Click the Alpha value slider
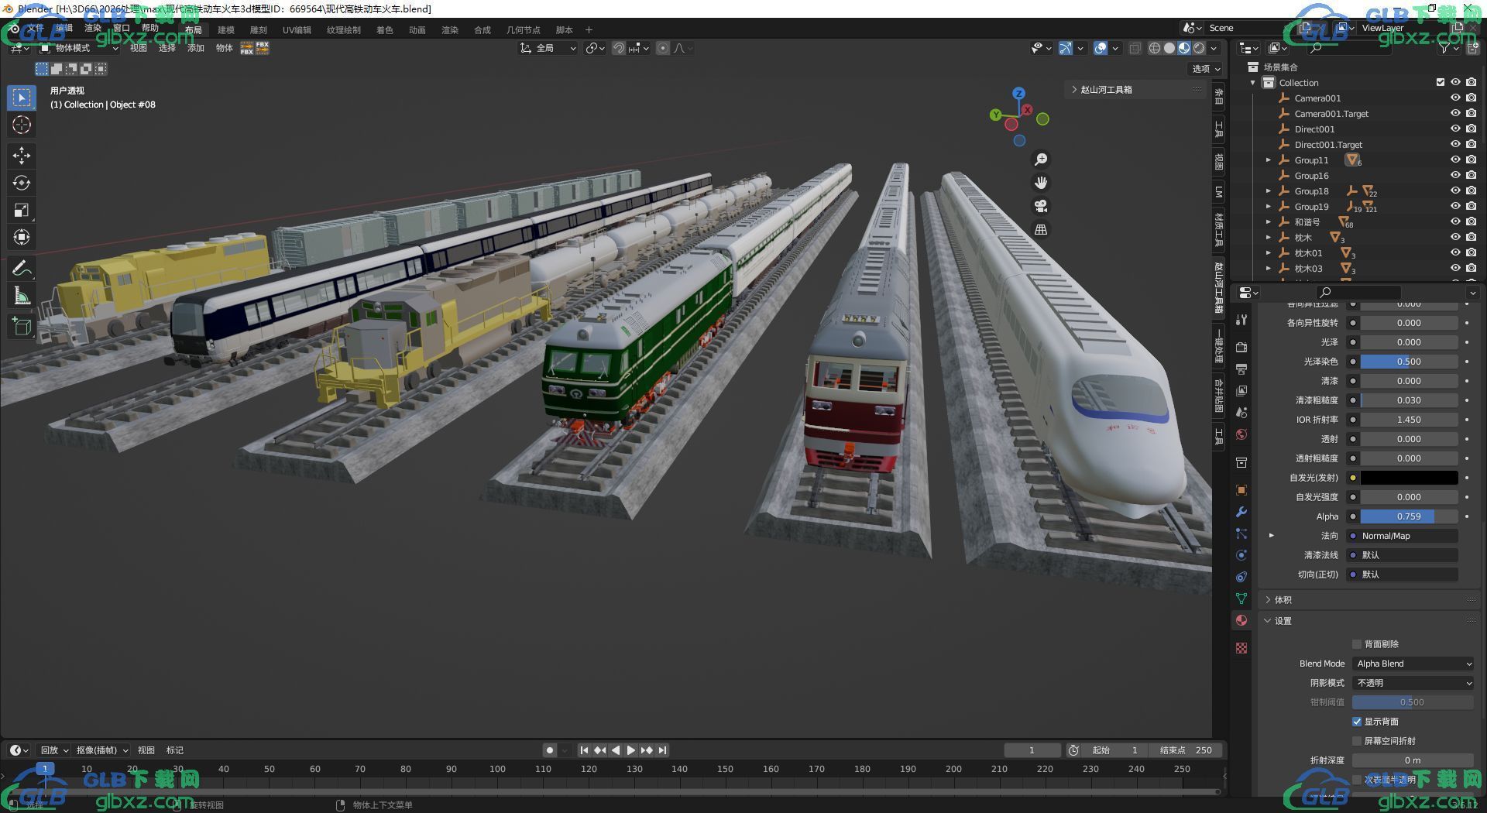 click(1409, 516)
